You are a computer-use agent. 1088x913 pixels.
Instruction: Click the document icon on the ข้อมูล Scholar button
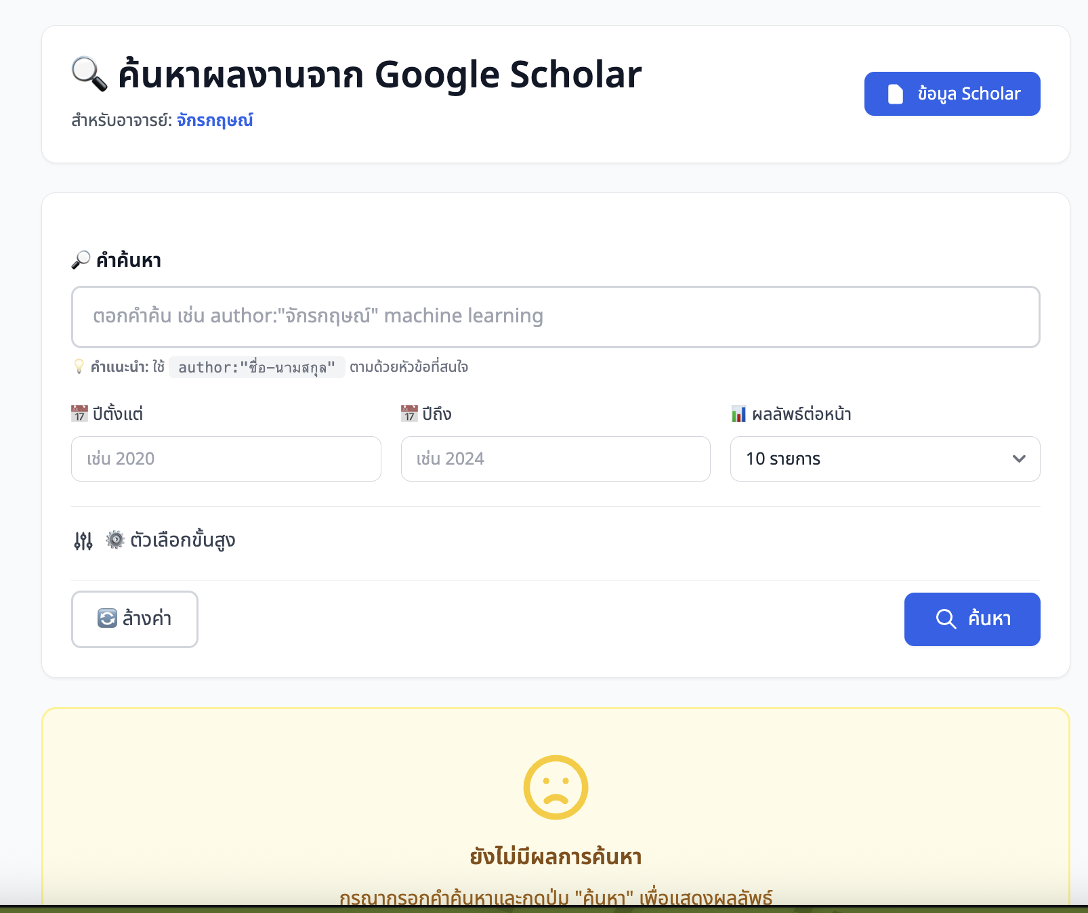[x=896, y=93]
